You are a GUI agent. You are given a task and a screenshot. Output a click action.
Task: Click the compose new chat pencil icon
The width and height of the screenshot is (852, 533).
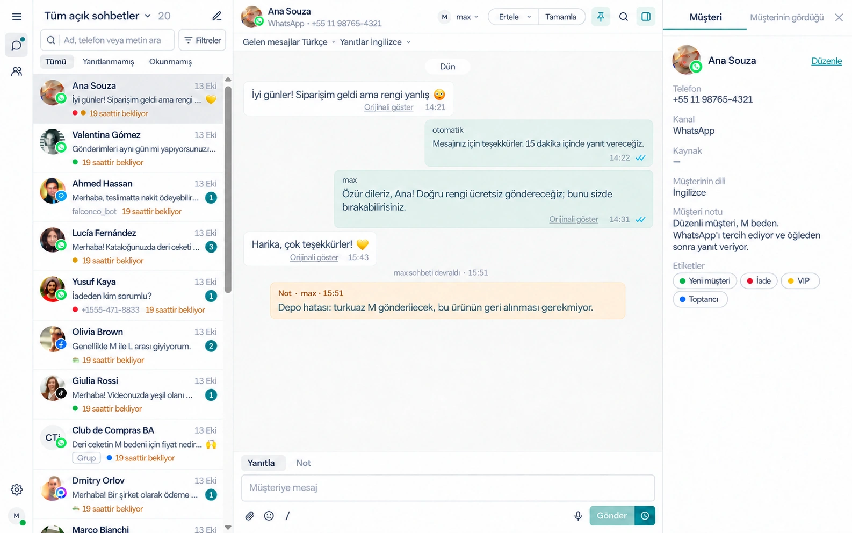217,16
